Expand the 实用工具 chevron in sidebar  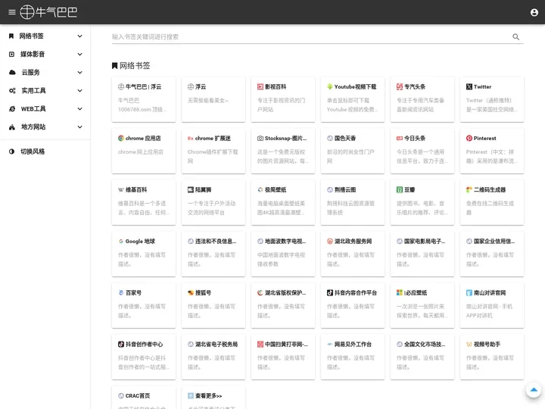[x=79, y=90]
